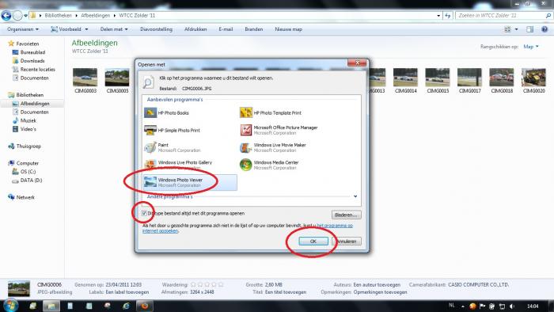
Task: Open Thuisgroep in the sidebar
Action: pyautogui.click(x=28, y=146)
